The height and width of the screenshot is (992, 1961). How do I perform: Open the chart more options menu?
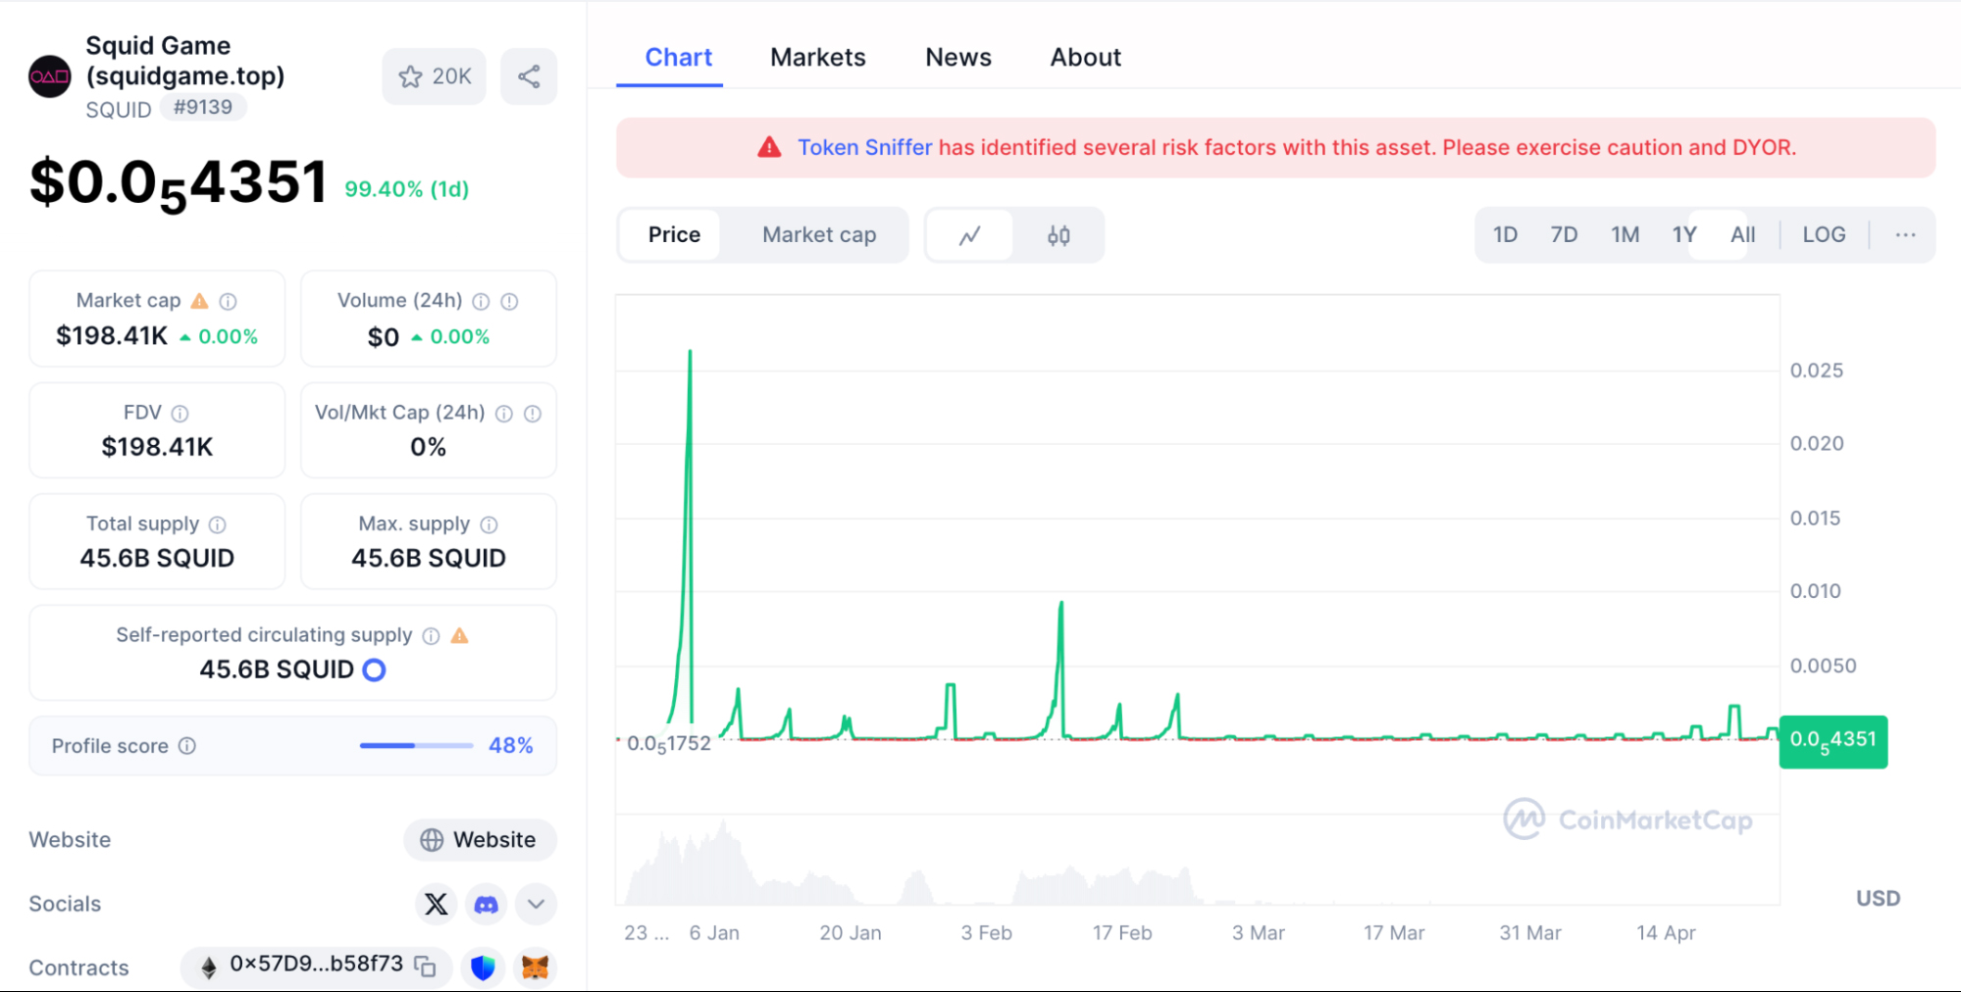pyautogui.click(x=1905, y=235)
